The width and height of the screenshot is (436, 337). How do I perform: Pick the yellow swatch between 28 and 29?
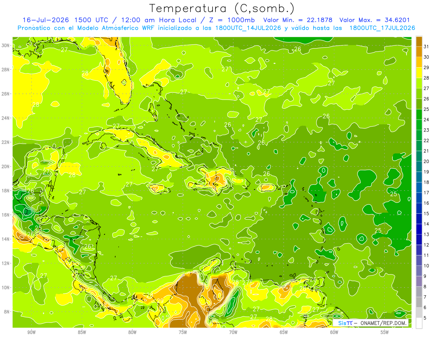tap(419, 73)
